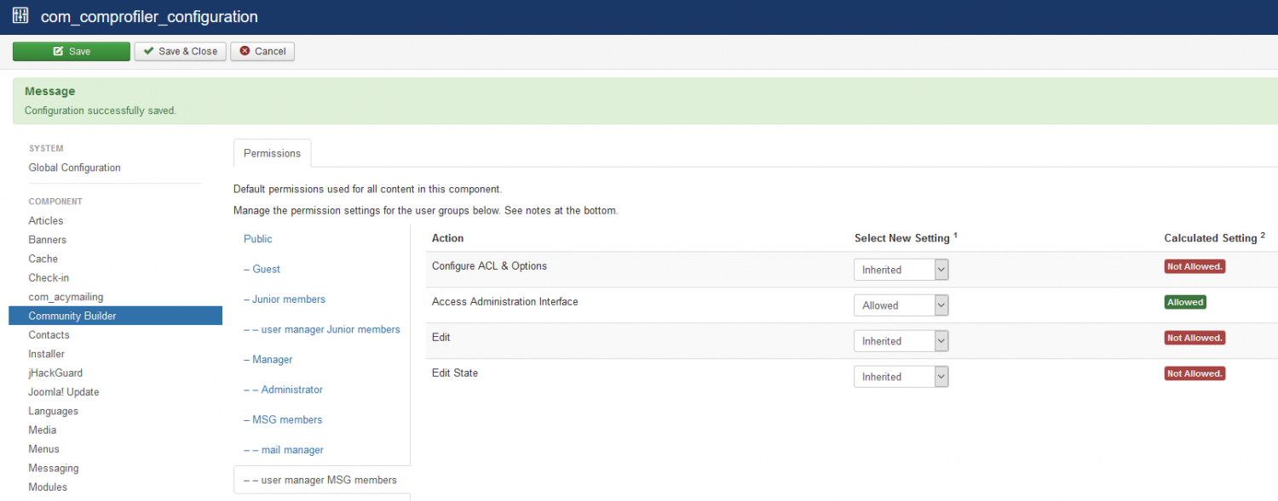Screen dimensions: 1278x501
Task: Open Junior members group permissions
Action: 284,299
